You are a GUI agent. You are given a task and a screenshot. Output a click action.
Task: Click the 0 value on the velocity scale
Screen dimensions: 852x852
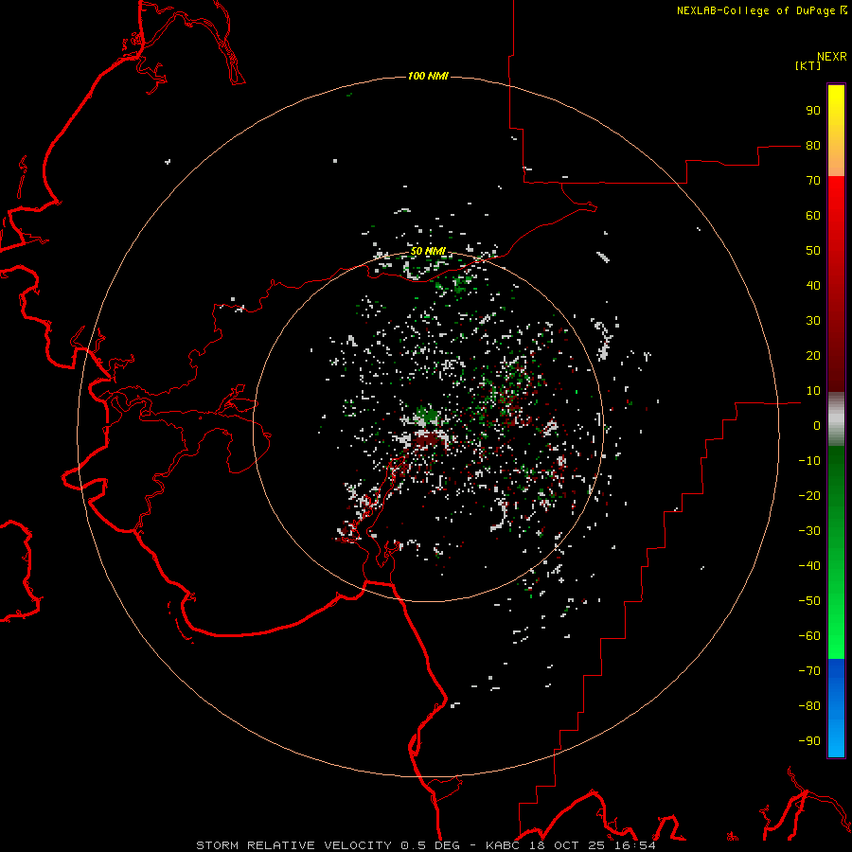pyautogui.click(x=817, y=426)
